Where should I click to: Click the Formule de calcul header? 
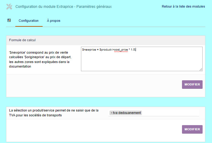coord(22,40)
